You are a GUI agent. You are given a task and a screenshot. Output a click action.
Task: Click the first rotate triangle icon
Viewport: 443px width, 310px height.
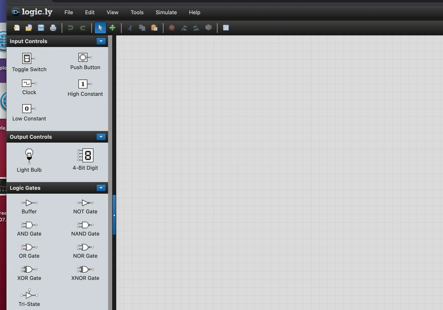pyautogui.click(x=184, y=28)
